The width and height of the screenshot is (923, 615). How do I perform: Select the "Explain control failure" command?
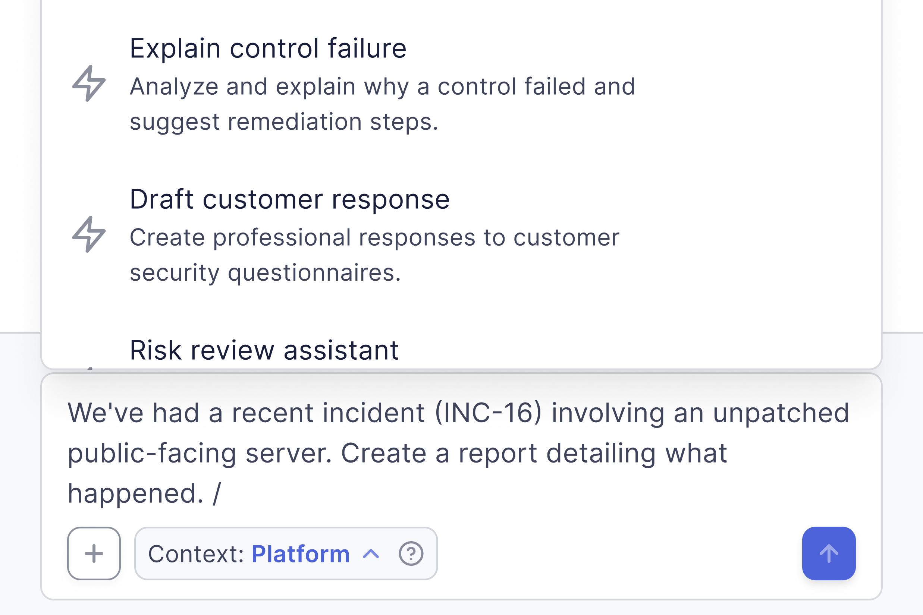point(268,48)
